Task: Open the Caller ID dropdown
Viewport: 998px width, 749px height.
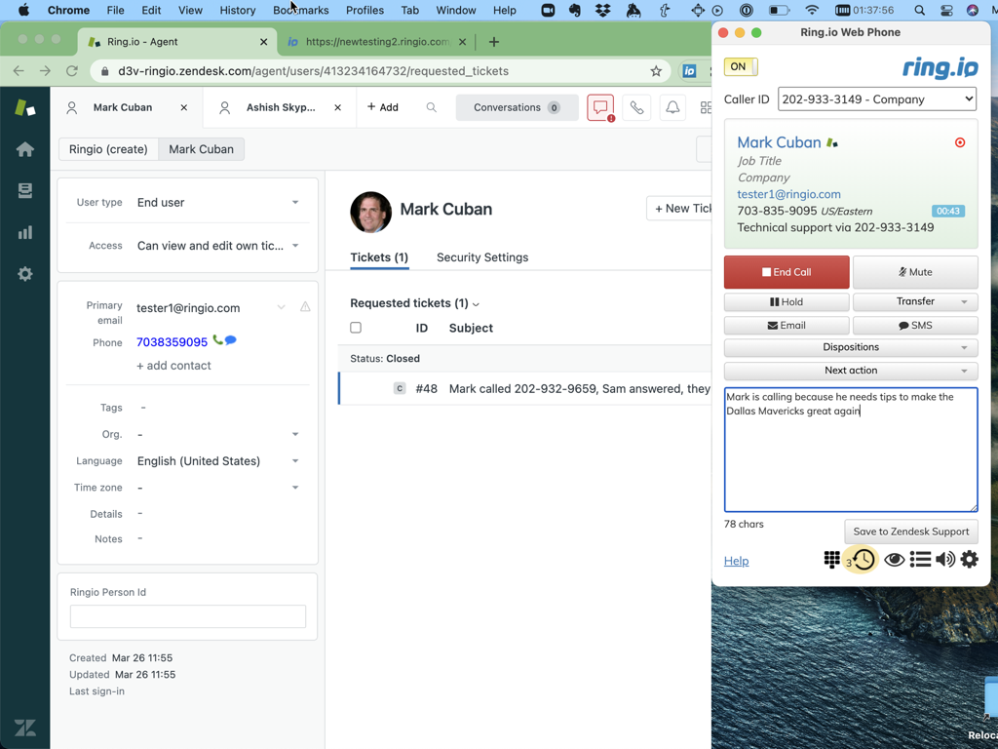Action: 876,99
